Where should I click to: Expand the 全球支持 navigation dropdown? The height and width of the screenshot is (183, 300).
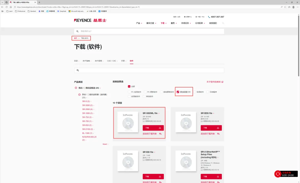pyautogui.click(x=186, y=23)
